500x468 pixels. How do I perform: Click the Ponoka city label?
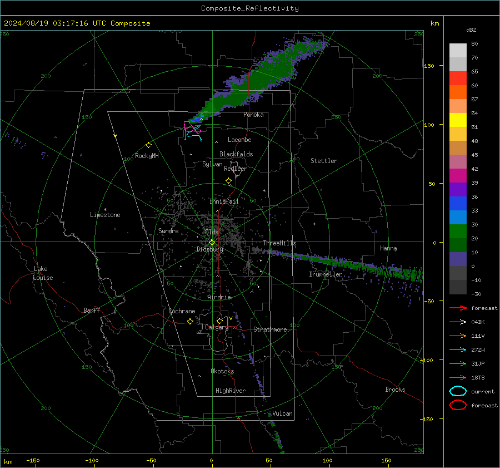[x=253, y=115]
